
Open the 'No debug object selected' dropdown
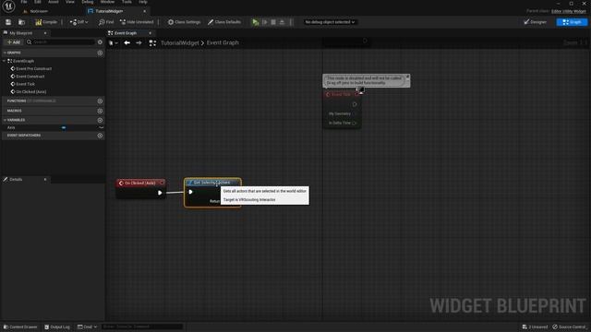coord(330,22)
